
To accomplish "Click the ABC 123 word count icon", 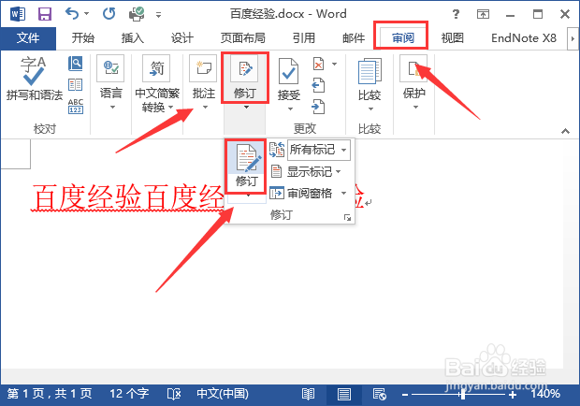I will tap(76, 106).
